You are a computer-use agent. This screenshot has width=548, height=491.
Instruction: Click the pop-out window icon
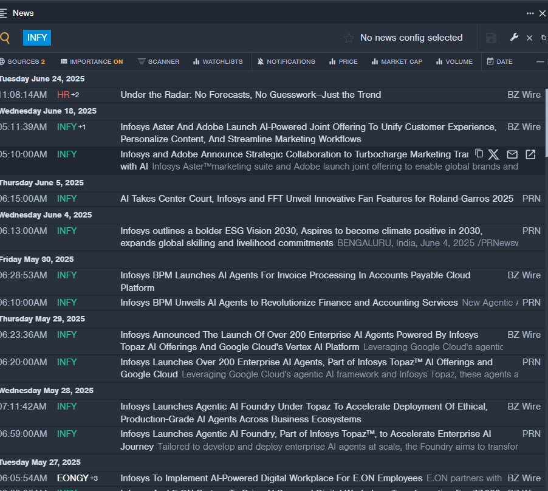[544, 38]
